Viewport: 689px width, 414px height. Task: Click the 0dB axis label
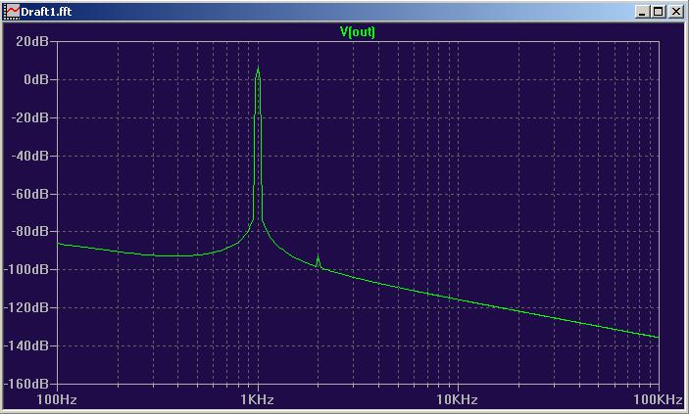pos(36,79)
